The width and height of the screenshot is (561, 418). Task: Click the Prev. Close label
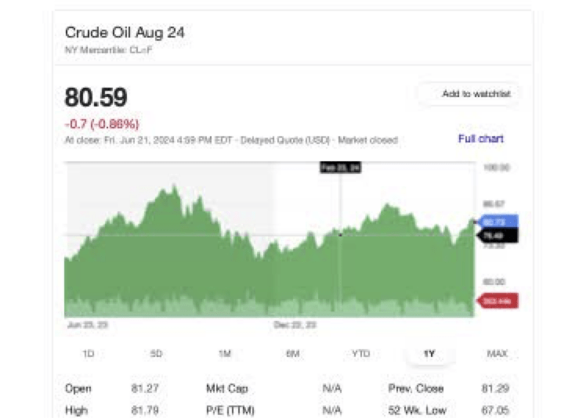(x=416, y=388)
